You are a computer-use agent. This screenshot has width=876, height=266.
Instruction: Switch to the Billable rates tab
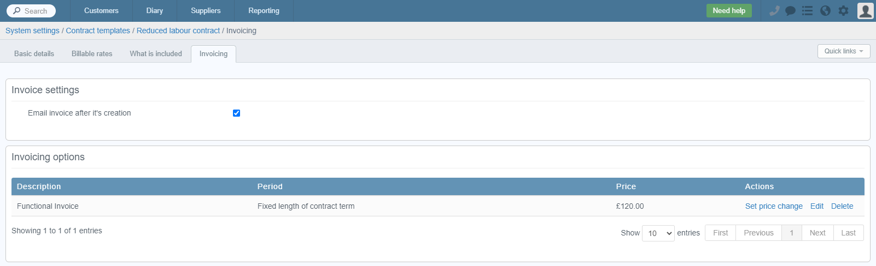pos(92,53)
